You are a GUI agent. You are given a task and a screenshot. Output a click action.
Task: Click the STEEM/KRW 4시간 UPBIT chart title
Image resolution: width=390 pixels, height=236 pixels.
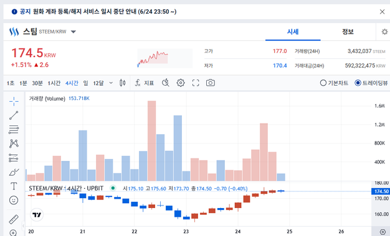66,188
